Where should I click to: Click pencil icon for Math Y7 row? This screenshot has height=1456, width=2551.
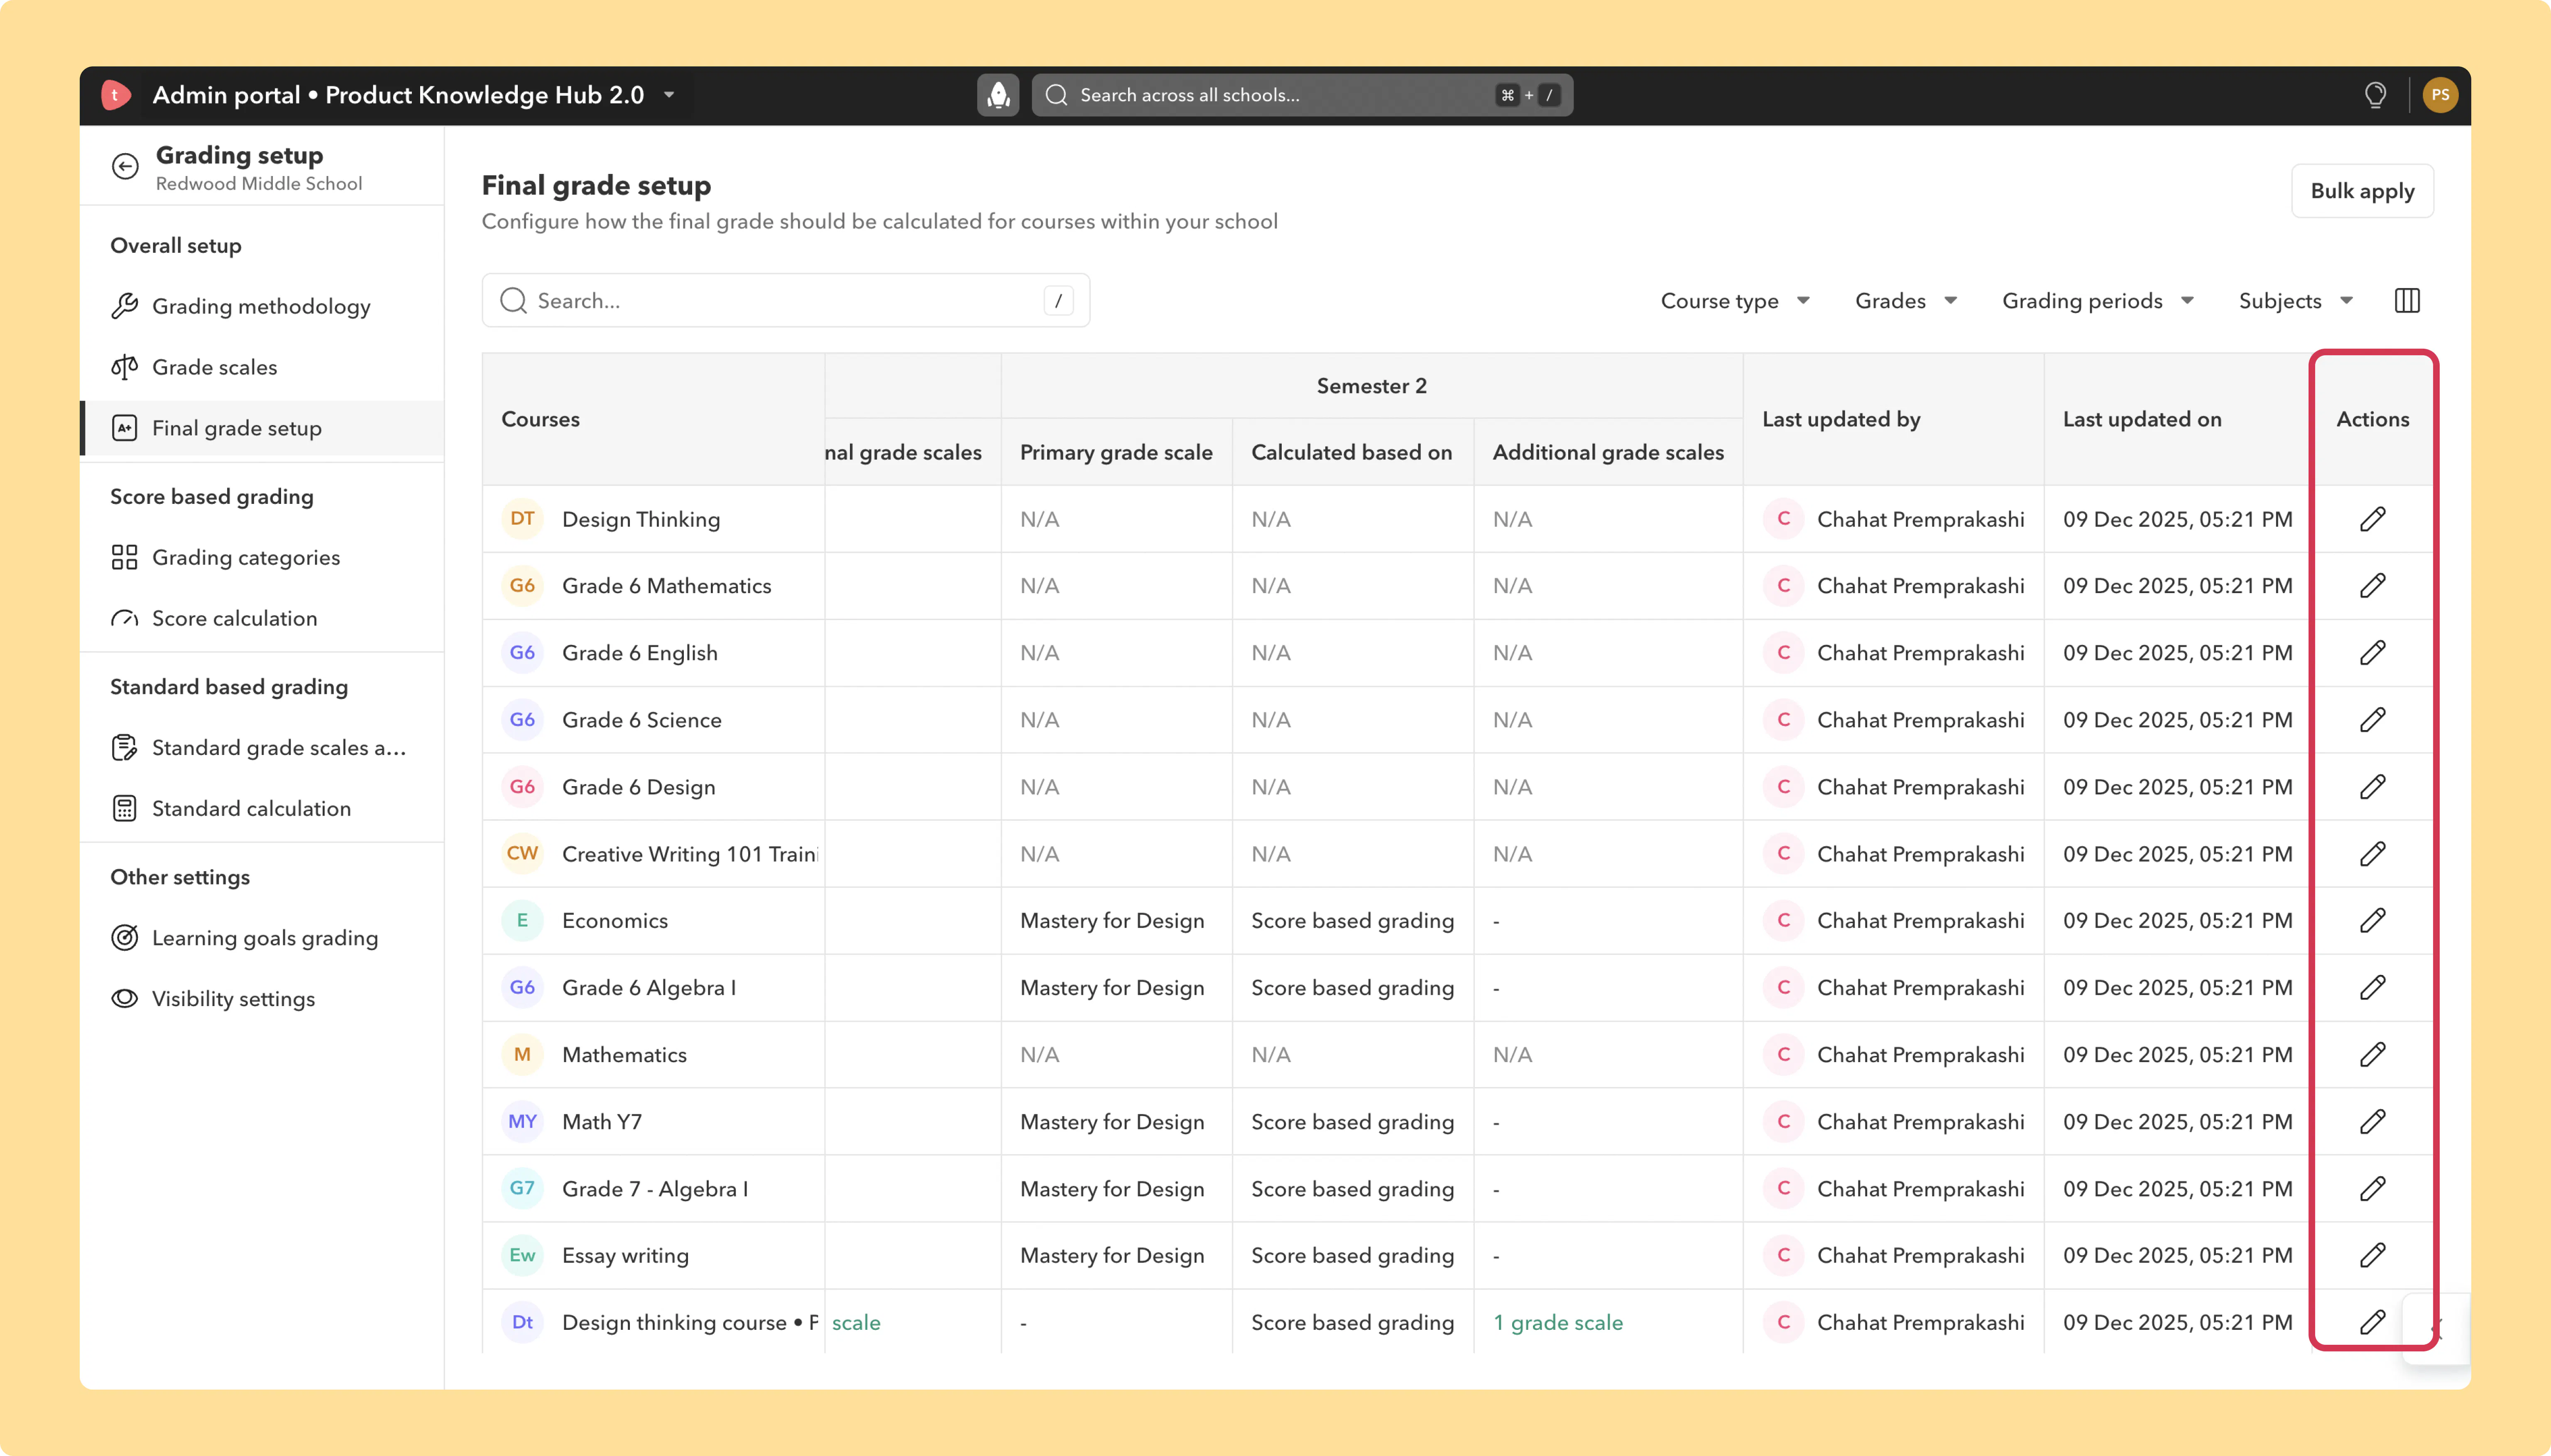click(2372, 1122)
